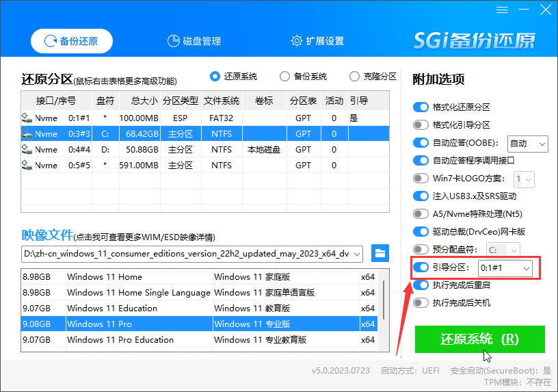Screen dimensions: 558x392
Task: Enable A5/Nvme特殊处理(Nt5) switch
Action: point(421,214)
